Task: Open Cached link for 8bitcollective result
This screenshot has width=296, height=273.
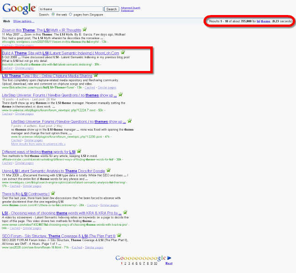Action: click(x=90, y=87)
